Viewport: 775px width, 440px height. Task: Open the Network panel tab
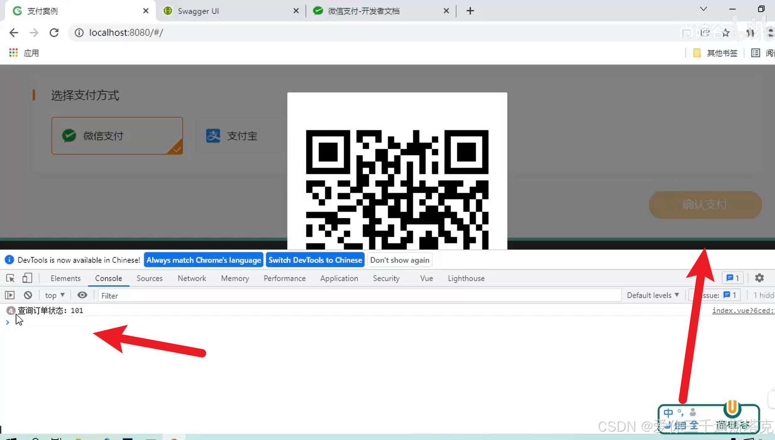(x=192, y=278)
